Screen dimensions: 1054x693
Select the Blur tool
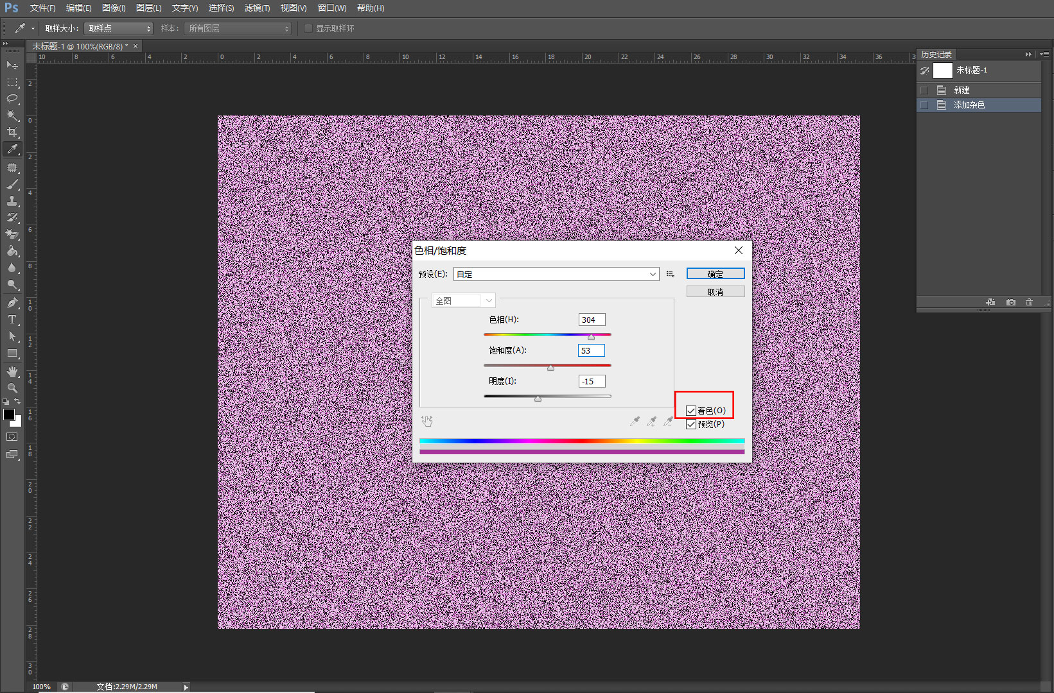pyautogui.click(x=12, y=268)
